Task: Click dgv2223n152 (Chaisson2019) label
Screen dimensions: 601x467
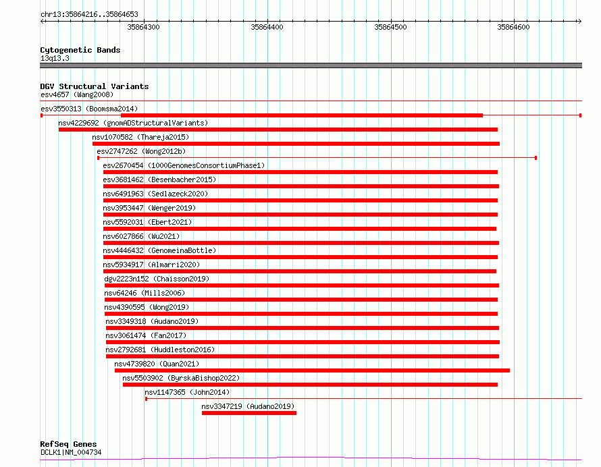Action: pyautogui.click(x=157, y=279)
